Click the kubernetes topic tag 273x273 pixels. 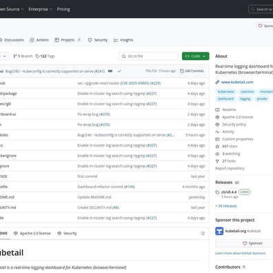[x=226, y=92]
